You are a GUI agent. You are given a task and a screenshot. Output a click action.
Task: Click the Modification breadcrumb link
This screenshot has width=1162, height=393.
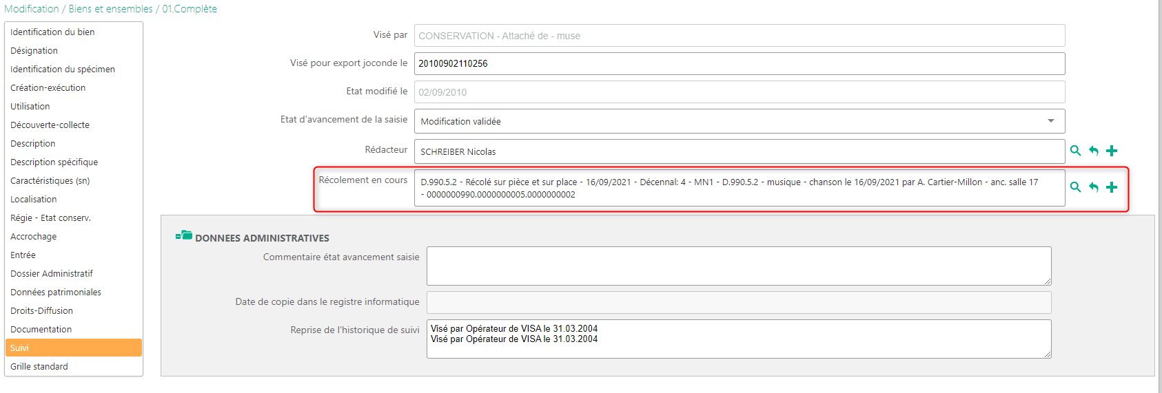32,9
